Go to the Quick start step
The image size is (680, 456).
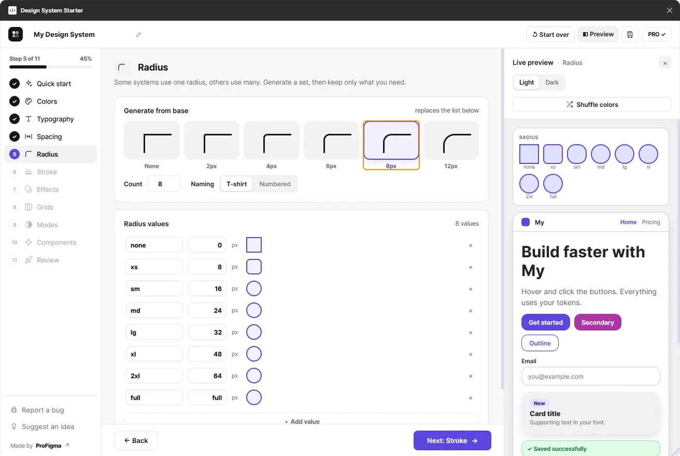click(x=50, y=84)
